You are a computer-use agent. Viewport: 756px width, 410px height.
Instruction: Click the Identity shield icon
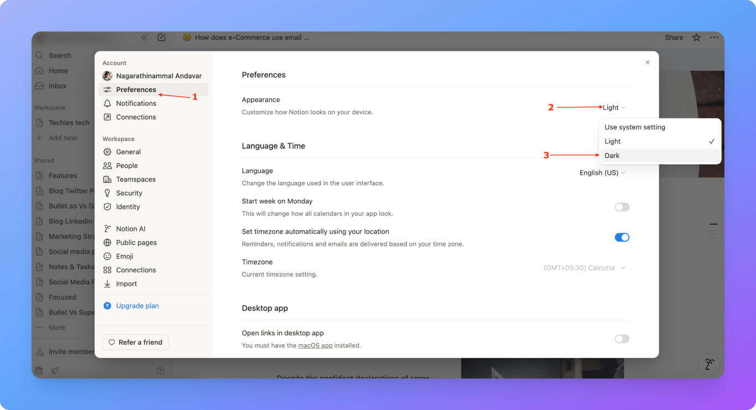click(107, 207)
